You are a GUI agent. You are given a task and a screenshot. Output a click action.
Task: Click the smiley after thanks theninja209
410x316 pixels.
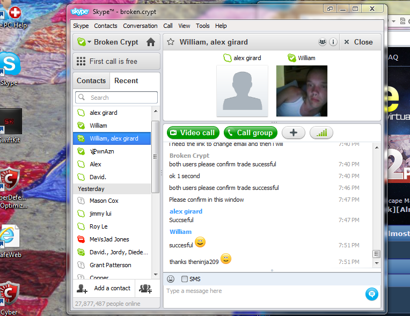pyautogui.click(x=226, y=259)
